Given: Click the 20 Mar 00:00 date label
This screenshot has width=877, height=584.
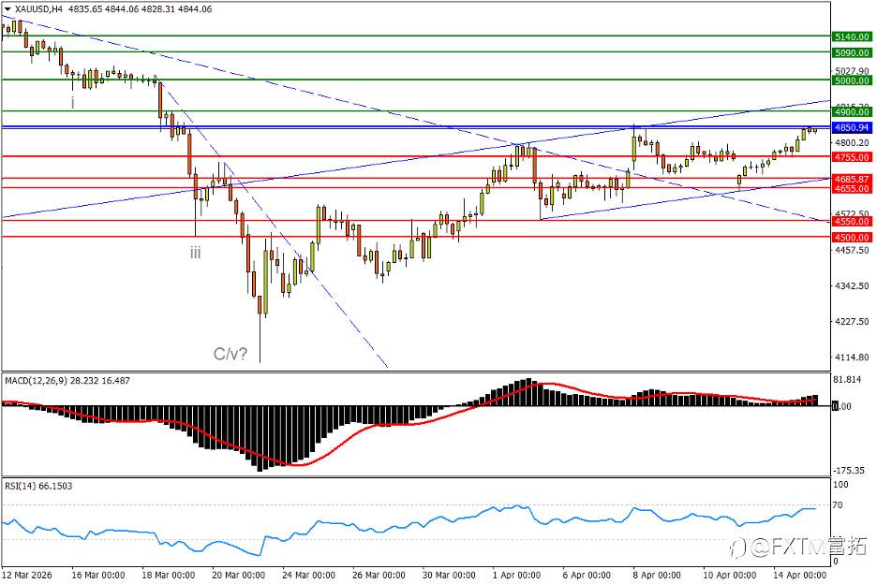Looking at the screenshot, I should 238,575.
